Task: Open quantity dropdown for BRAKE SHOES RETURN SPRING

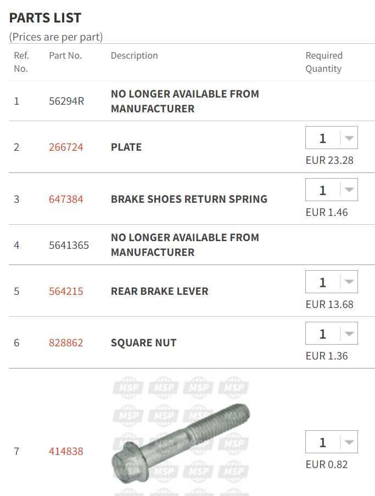Action: pyautogui.click(x=331, y=190)
